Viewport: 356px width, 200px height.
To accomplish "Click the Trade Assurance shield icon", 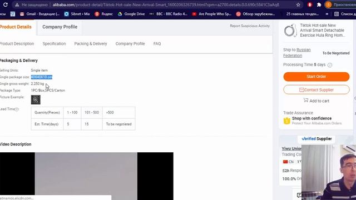I will (287, 121).
